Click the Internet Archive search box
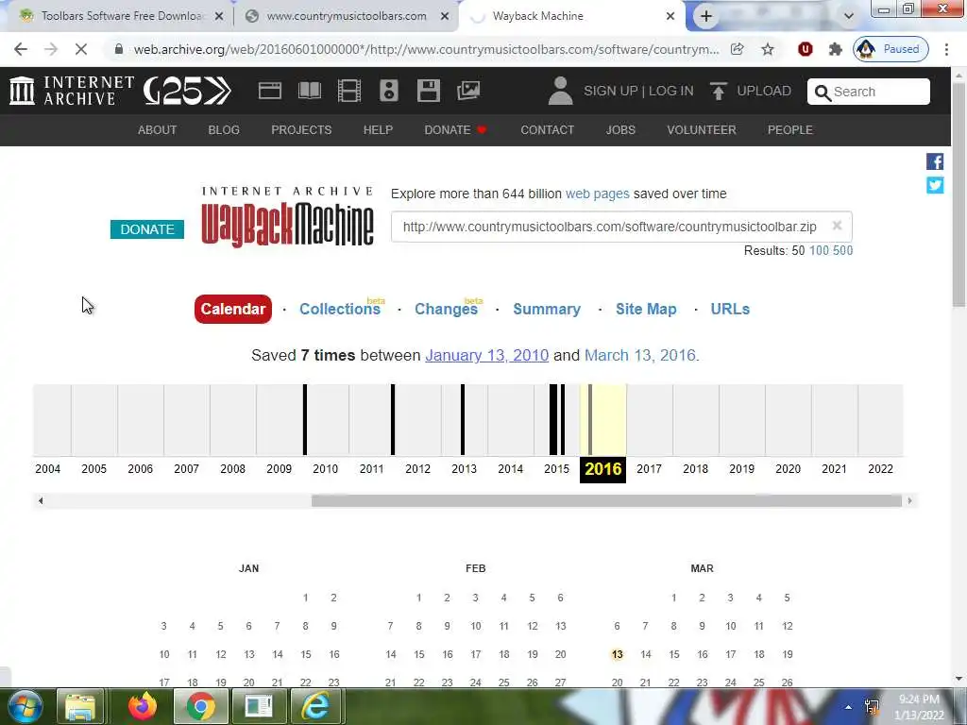The width and height of the screenshot is (967, 725). click(869, 92)
